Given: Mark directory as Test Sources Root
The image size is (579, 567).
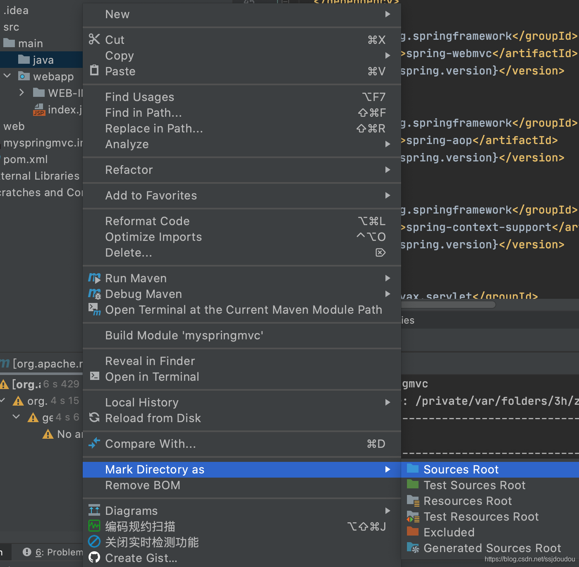Looking at the screenshot, I should [490, 485].
